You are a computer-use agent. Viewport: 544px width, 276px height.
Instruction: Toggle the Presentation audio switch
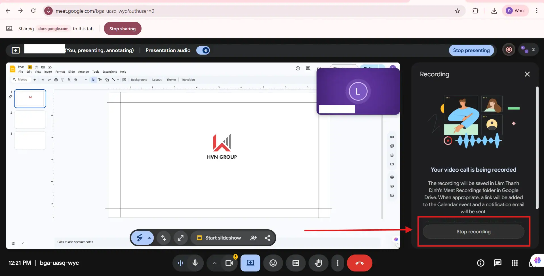point(203,50)
